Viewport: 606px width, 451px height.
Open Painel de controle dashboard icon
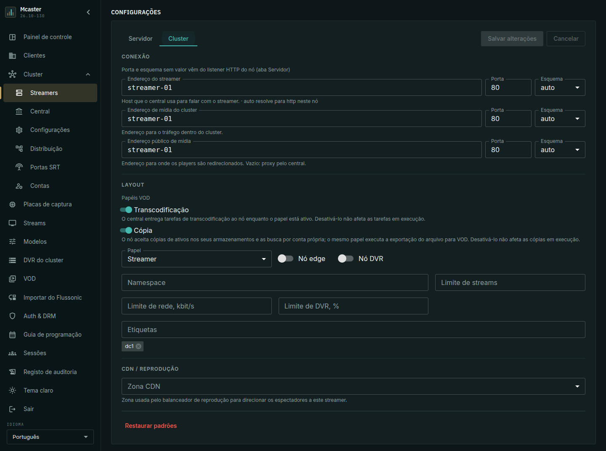(x=13, y=37)
